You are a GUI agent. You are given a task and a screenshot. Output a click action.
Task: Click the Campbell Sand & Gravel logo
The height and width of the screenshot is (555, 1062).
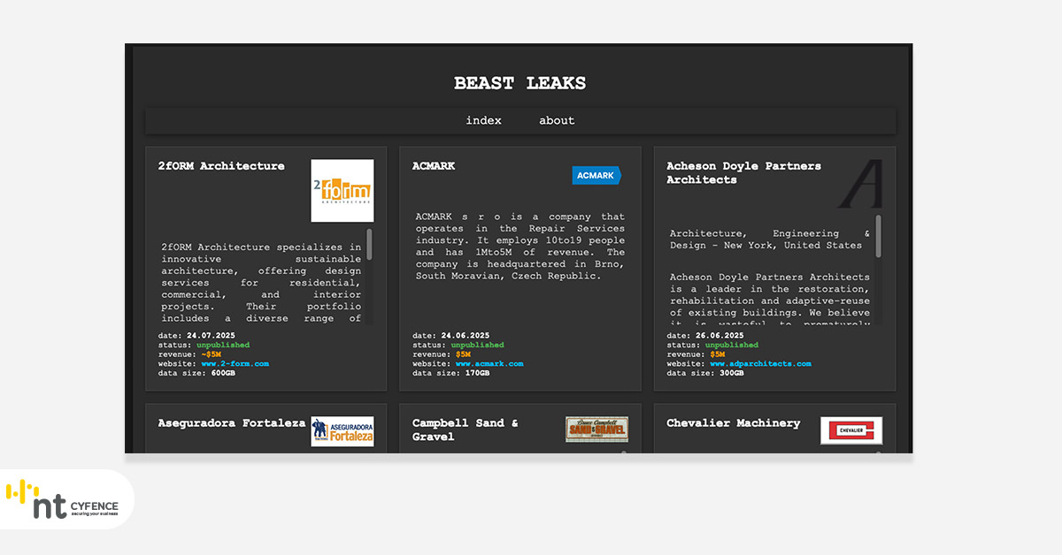pos(596,430)
